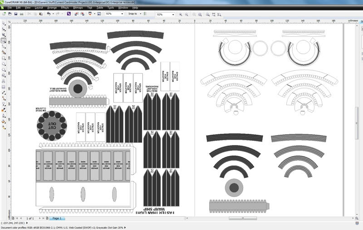Image resolution: width=363 pixels, height=230 pixels.
Task: Open the File menu
Action: coord(10,8)
